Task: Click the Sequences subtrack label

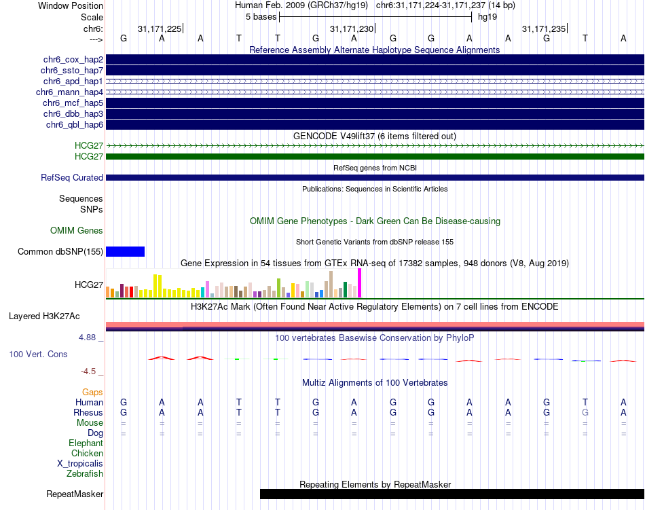Action: (81, 199)
